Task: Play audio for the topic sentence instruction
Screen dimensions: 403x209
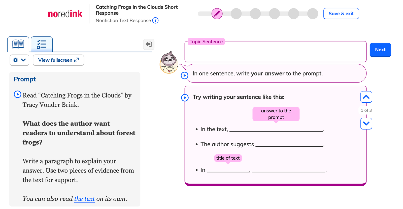Action: click(x=185, y=75)
